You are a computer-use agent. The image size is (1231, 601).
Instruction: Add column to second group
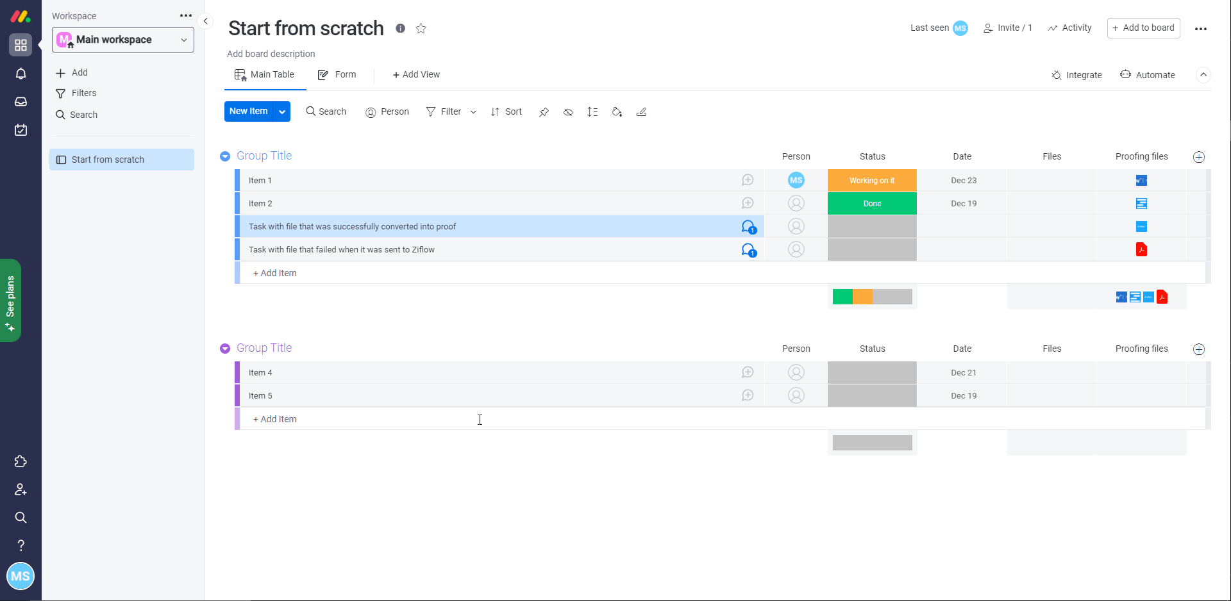(1199, 349)
